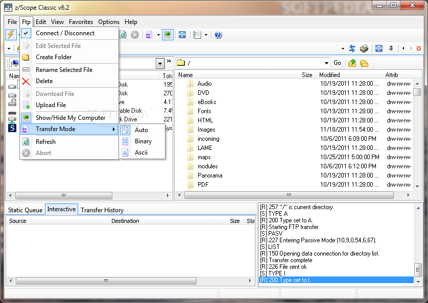The width and height of the screenshot is (428, 303).
Task: Select Ascii transfer mode
Action: tap(142, 153)
